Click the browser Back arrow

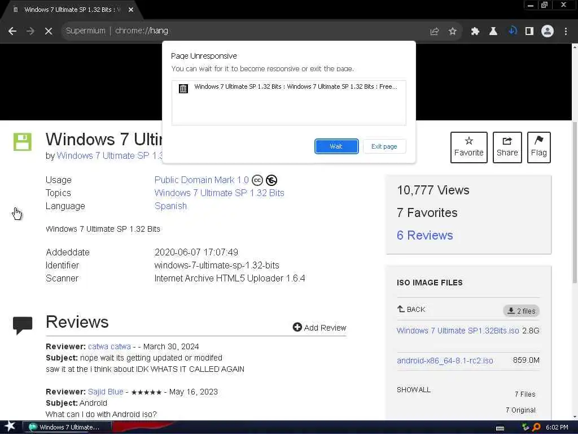[x=12, y=31]
